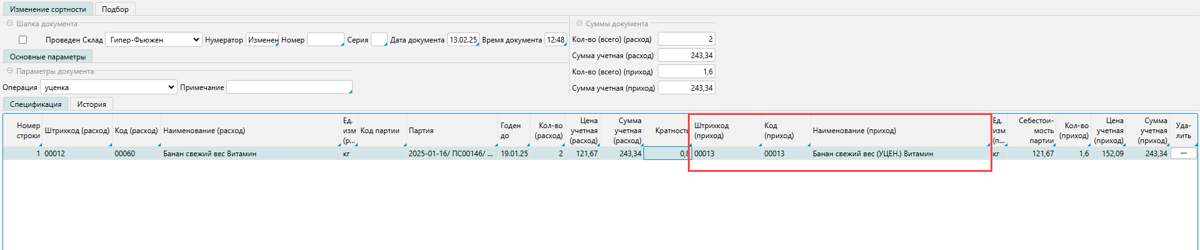This screenshot has height=250, width=1200.
Task: Select the Спецификация tab
Action: coord(36,104)
